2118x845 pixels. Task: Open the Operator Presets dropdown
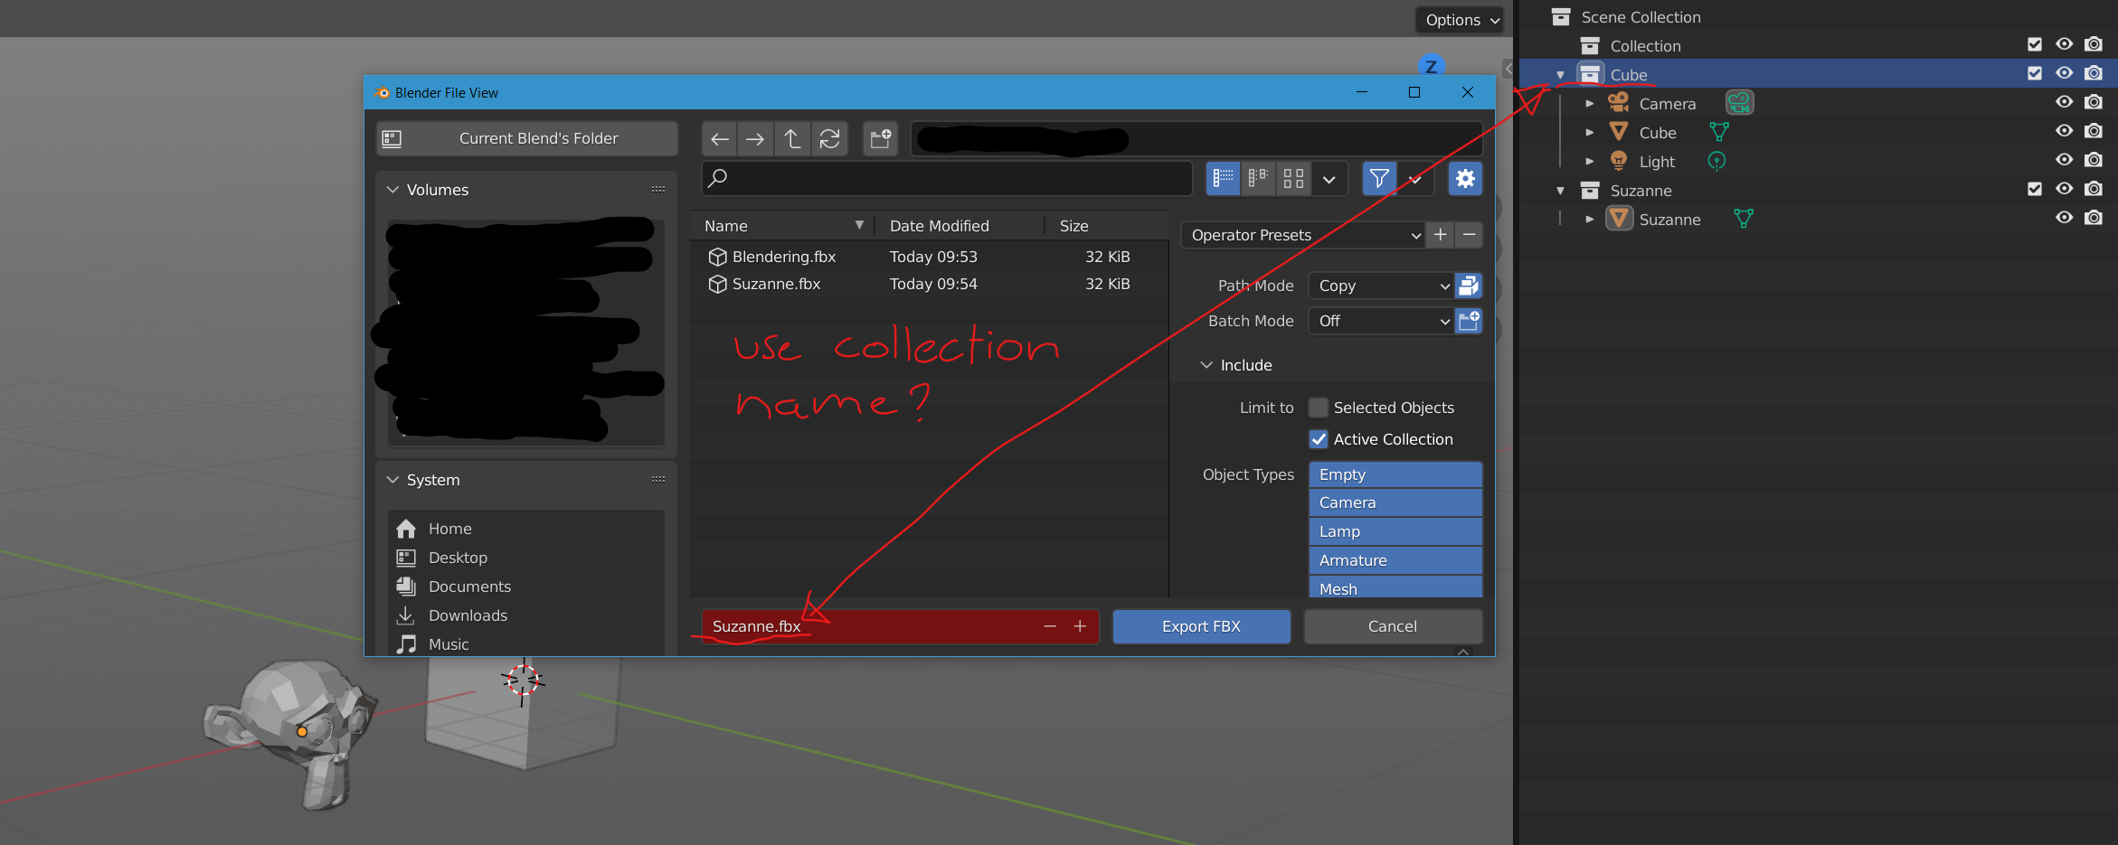(x=1303, y=235)
